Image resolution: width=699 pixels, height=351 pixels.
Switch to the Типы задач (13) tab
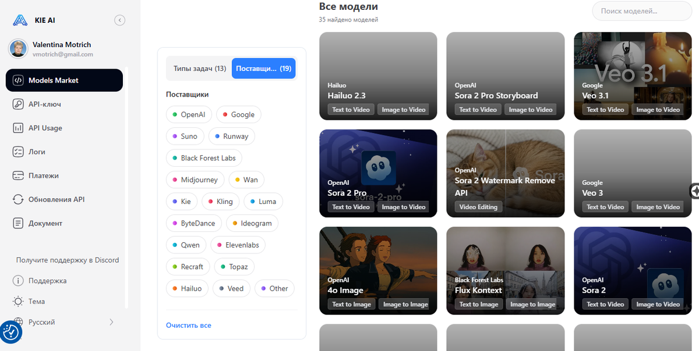click(x=200, y=69)
